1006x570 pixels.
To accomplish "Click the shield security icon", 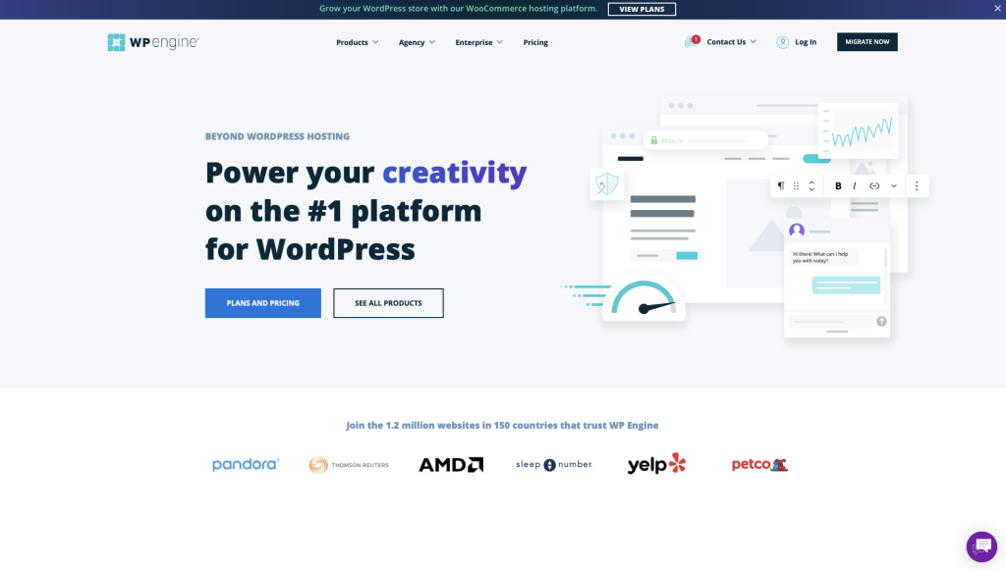I will 607,184.
